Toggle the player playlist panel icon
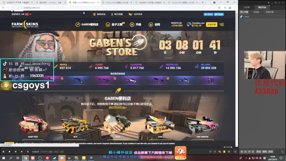 [x=235, y=152]
